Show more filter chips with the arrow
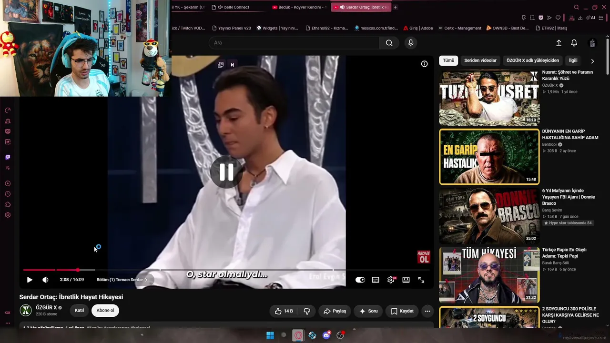 pos(592,61)
